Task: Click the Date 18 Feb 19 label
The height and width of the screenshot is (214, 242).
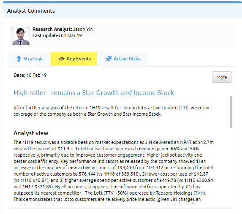Action: click(30, 75)
